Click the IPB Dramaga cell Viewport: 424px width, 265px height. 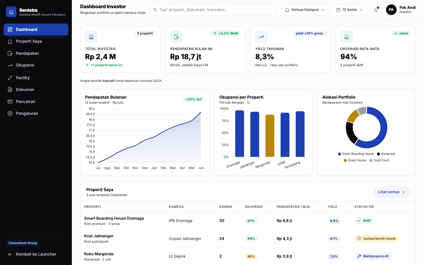180,221
